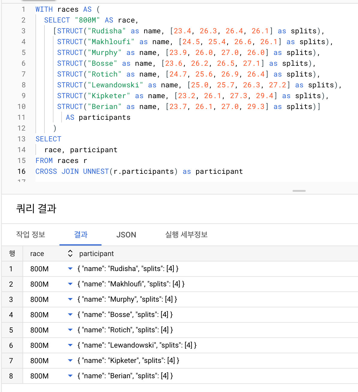Screen dimensions: 358x392
Task: Place cursor on Kipketer STRUCT line
Action: (x=193, y=96)
